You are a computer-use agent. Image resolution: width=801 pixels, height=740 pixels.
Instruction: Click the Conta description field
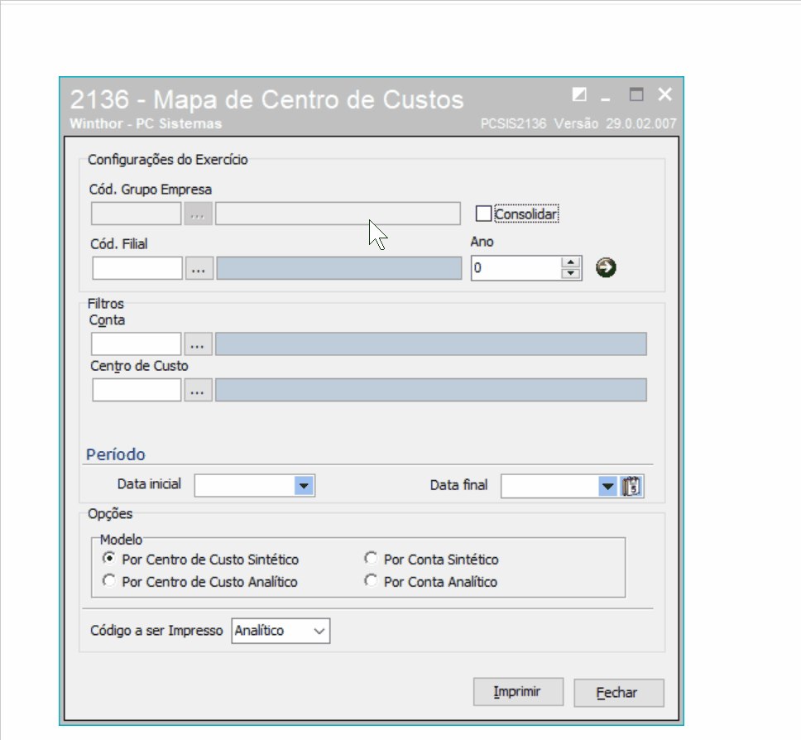430,344
